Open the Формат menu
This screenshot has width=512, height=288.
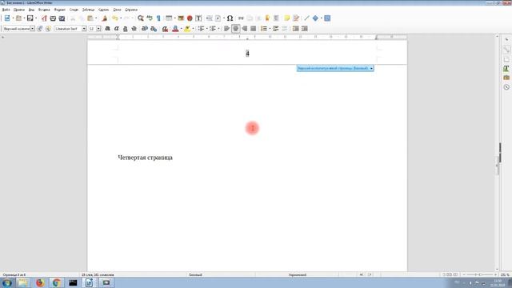pyautogui.click(x=60, y=10)
